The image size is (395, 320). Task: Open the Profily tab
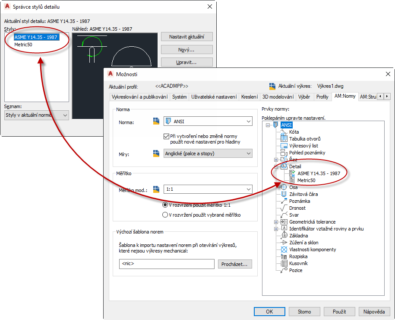click(x=322, y=97)
